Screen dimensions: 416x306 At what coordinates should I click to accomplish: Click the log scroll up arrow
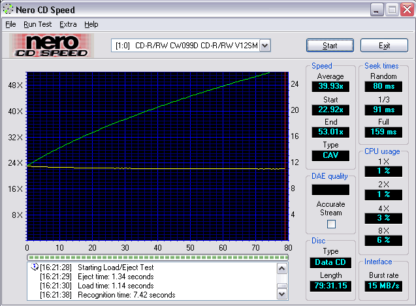[281, 269]
